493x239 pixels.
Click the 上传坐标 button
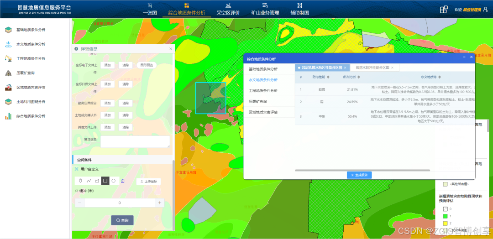pyautogui.click(x=148, y=182)
